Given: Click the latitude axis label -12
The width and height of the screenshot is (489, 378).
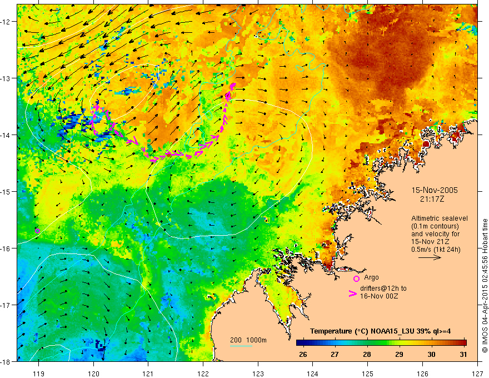Looking at the screenshot, I should click(6, 22).
